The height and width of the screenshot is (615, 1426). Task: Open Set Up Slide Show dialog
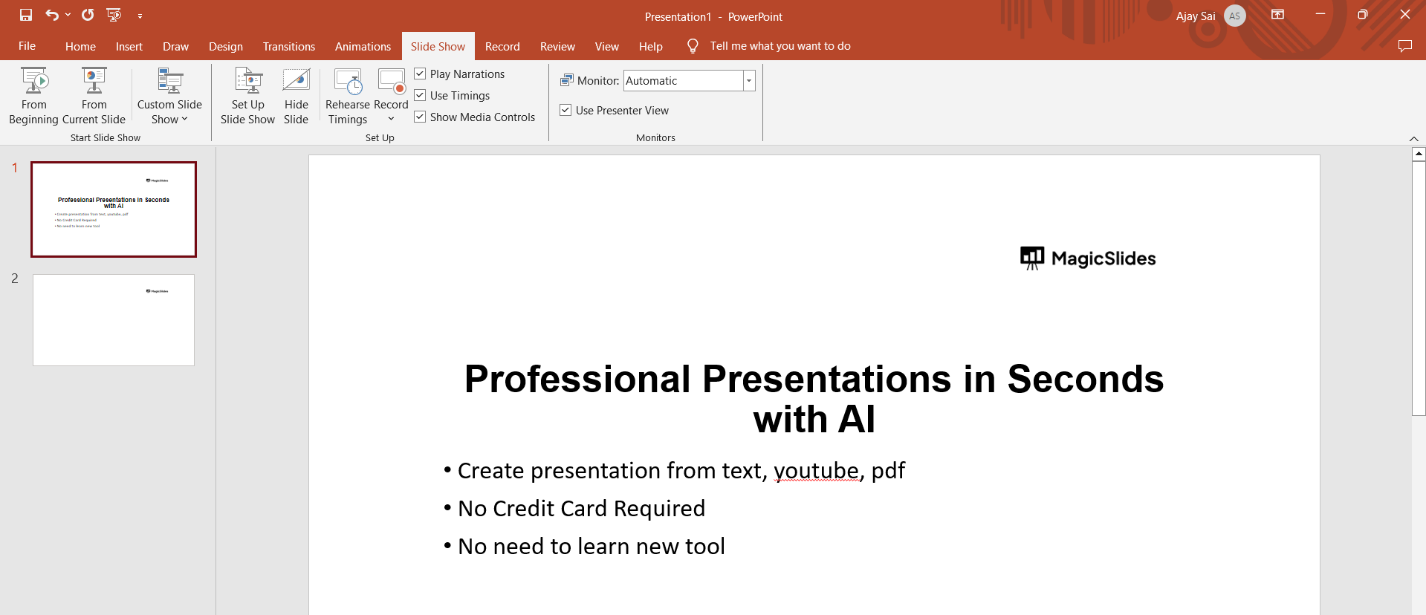[247, 96]
